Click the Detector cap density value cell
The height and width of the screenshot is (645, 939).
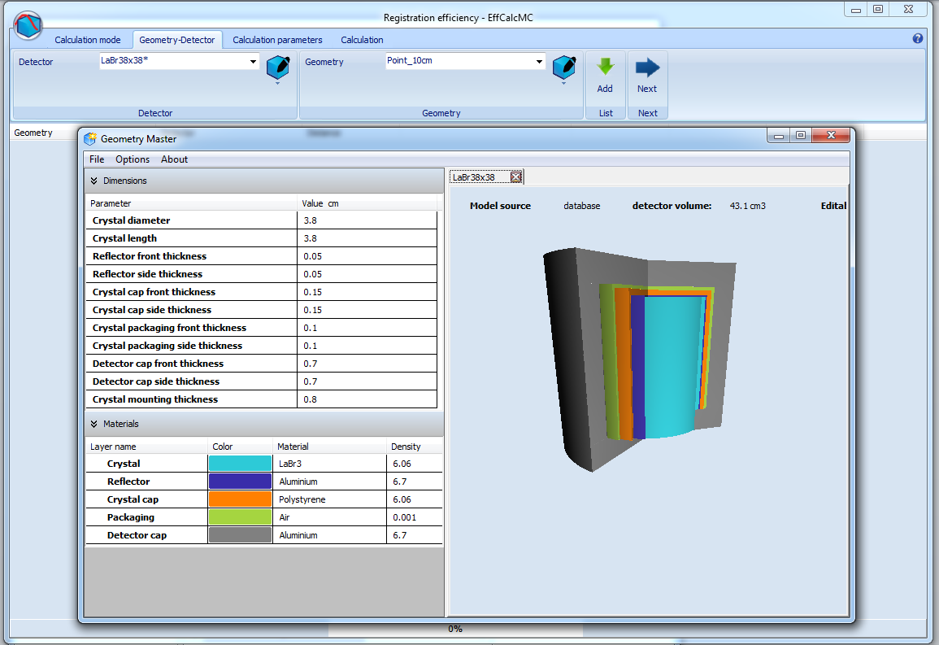(415, 535)
